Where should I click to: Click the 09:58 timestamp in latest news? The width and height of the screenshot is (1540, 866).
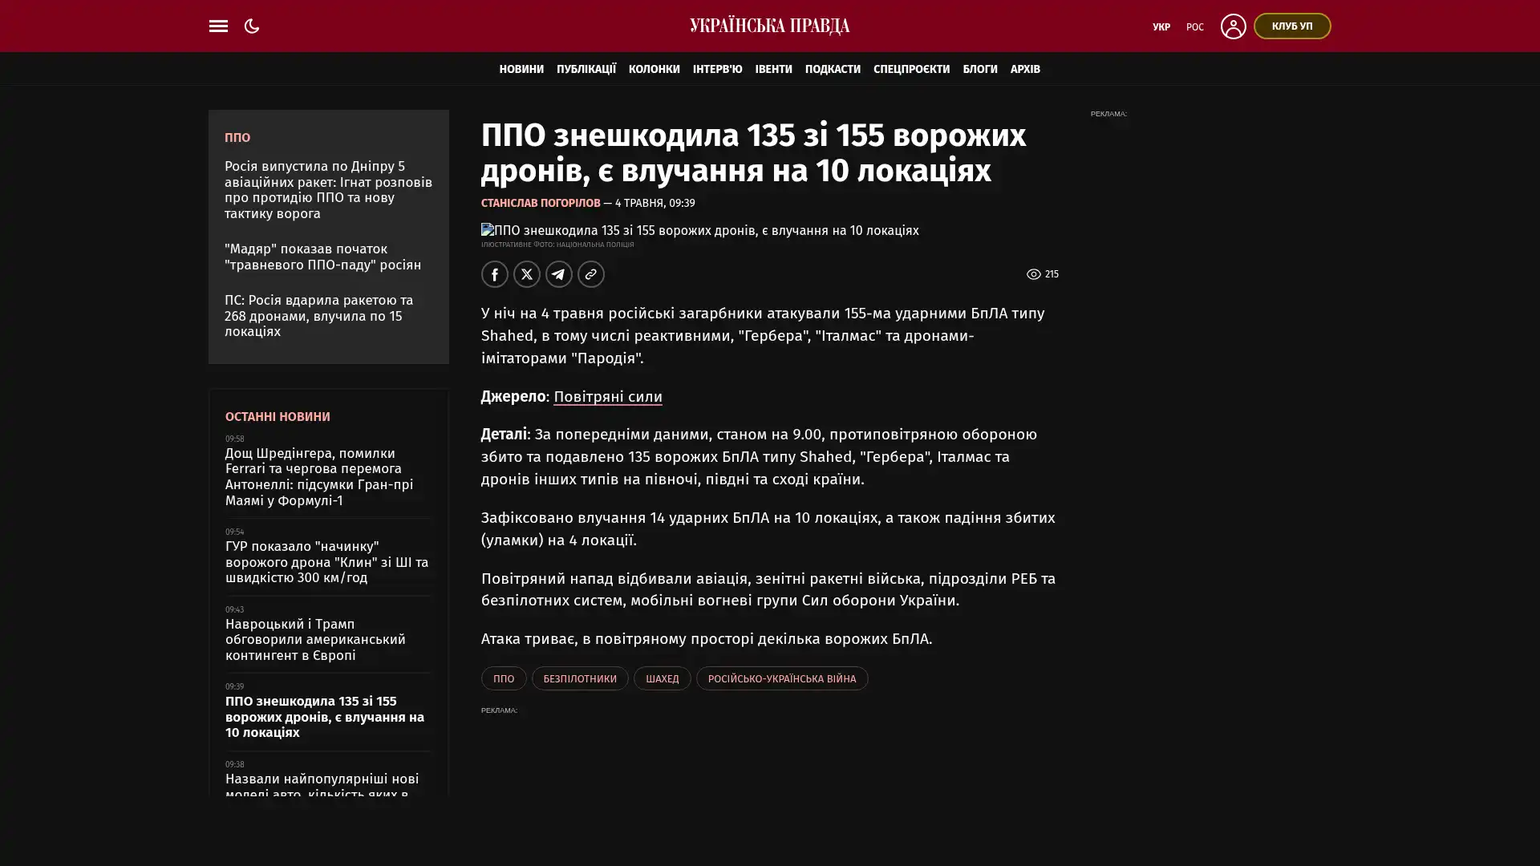pyautogui.click(x=234, y=439)
